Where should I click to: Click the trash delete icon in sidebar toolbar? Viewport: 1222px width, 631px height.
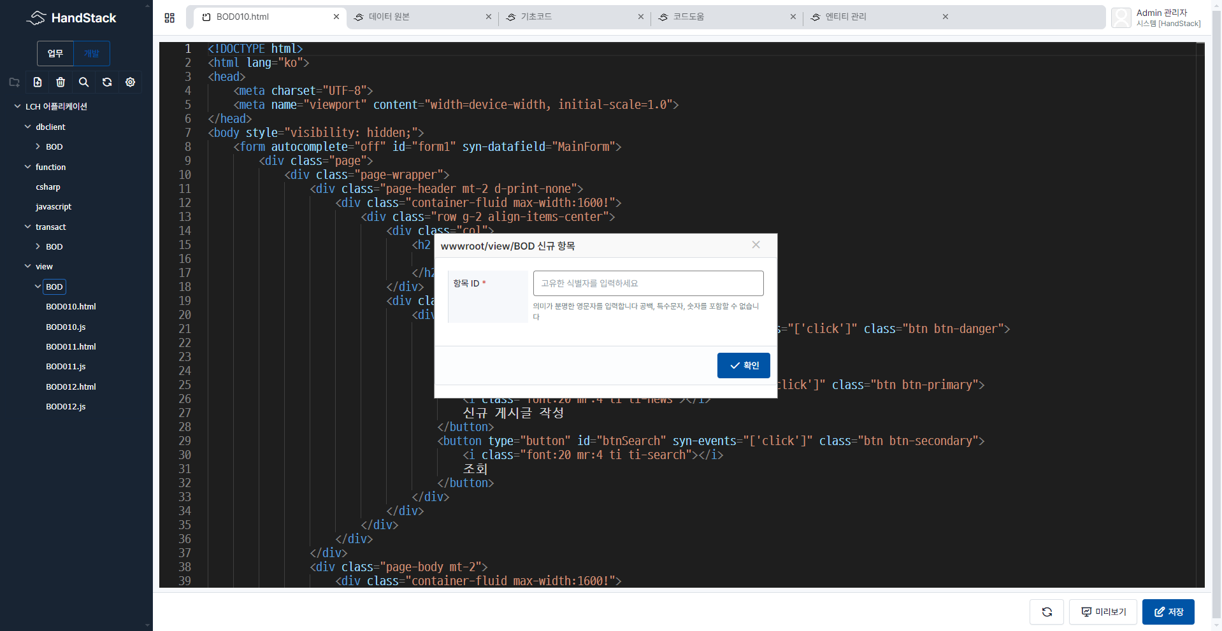tap(61, 82)
